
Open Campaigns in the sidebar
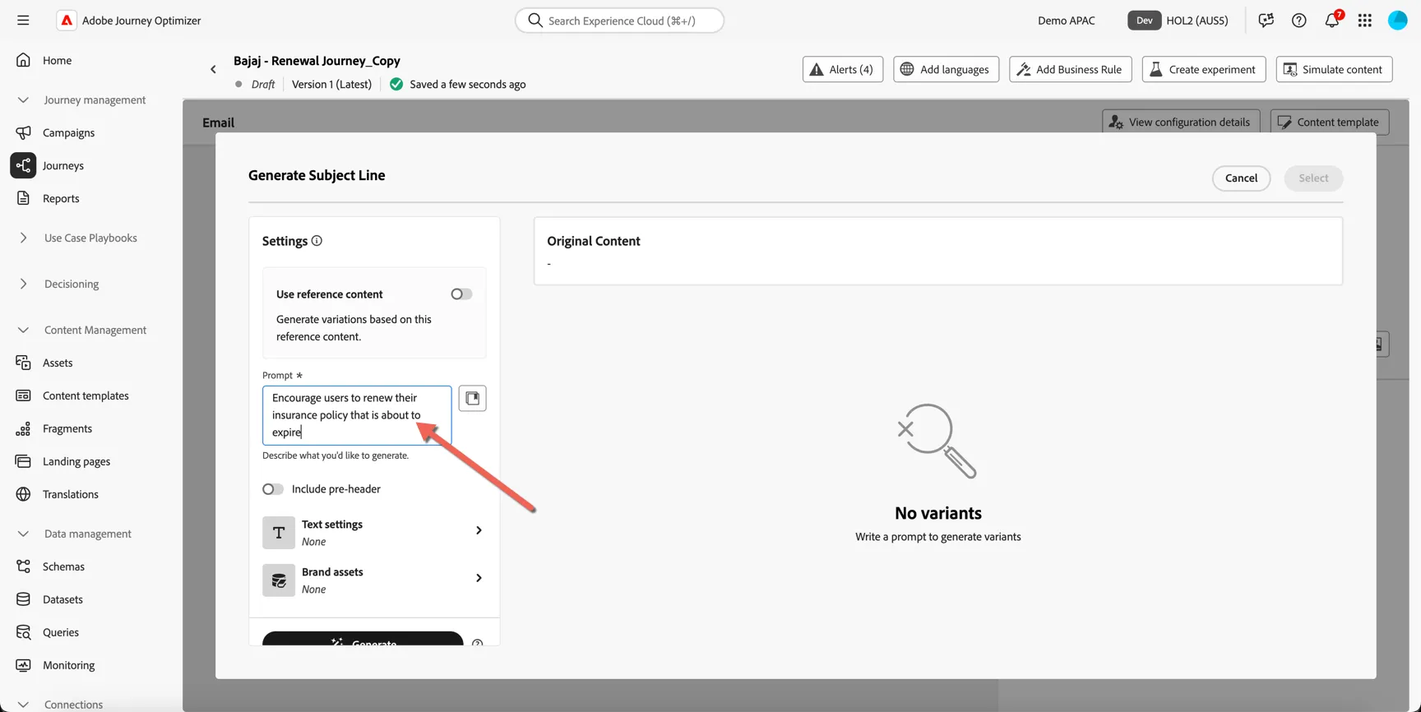[x=68, y=132]
